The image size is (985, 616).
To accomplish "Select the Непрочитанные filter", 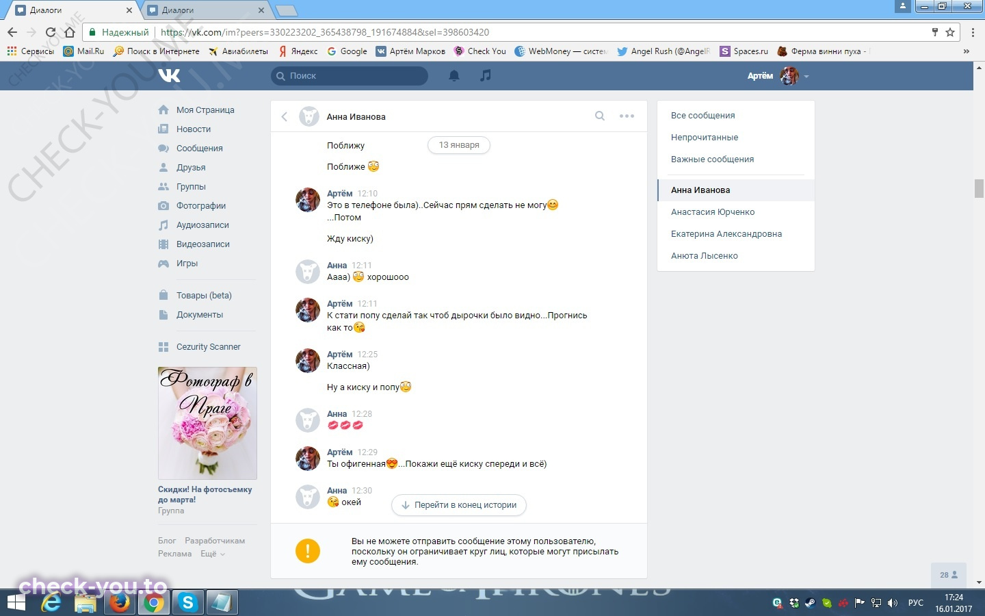I will tap(736, 137).
